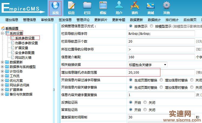This screenshot has height=123, width=202.
Task: Expand the 计划任务 tree node
Action: [x=2, y=71]
